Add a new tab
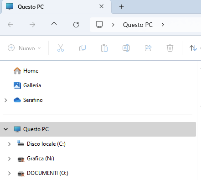This screenshot has width=201, height=180. (121, 7)
